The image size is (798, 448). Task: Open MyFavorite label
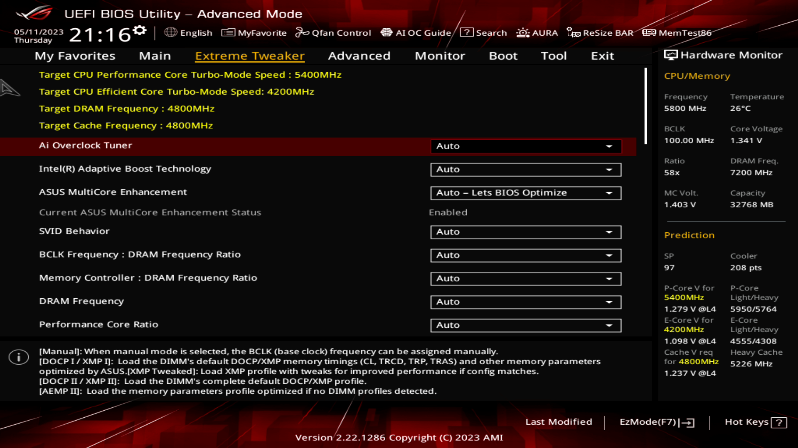pos(262,33)
